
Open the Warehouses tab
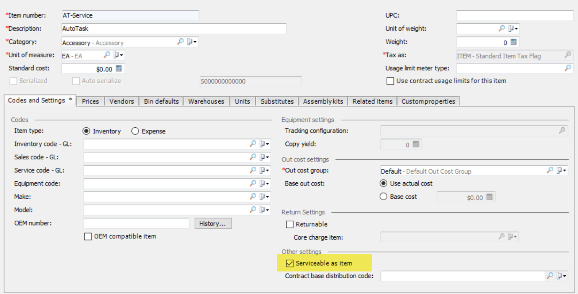(206, 101)
